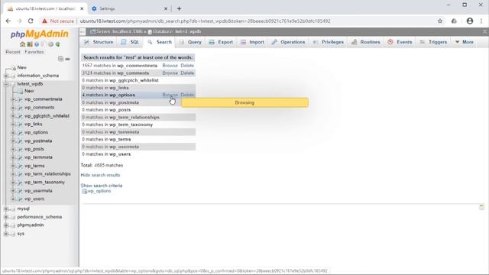Viewport: 489px width, 275px height.
Task: Expand performance_schema database node
Action: 6,217
